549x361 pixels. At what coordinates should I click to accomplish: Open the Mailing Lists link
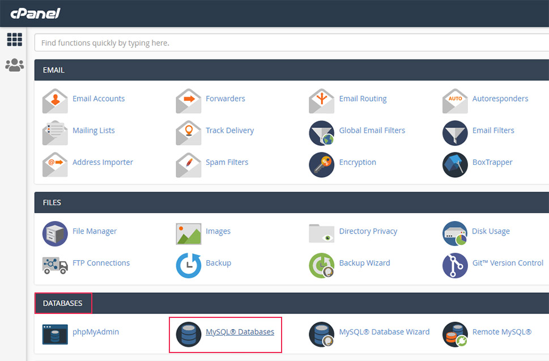click(x=93, y=130)
